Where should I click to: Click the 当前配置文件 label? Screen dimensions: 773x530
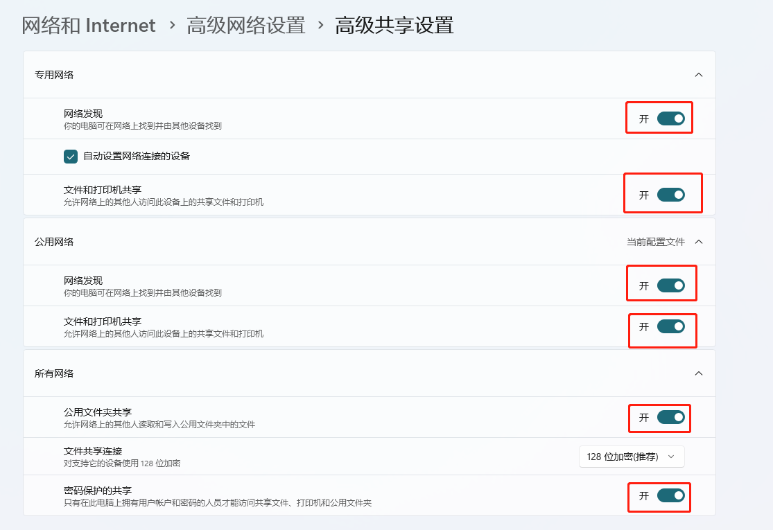point(655,242)
